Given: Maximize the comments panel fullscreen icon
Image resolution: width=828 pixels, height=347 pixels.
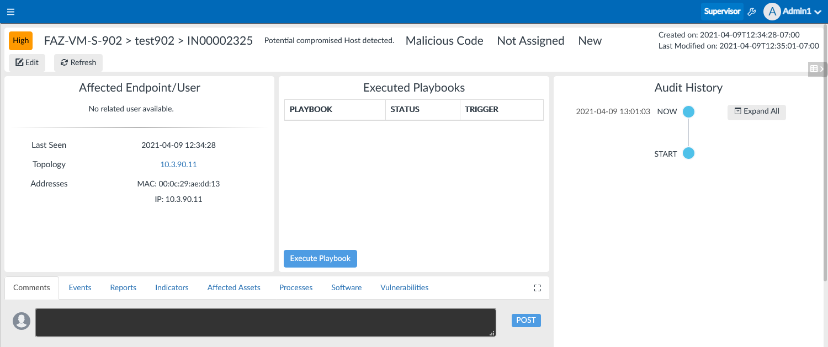Looking at the screenshot, I should click(x=537, y=288).
